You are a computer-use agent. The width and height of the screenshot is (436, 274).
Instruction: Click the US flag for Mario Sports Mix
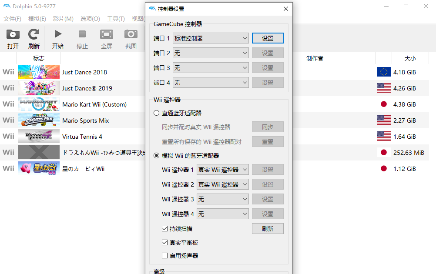pyautogui.click(x=384, y=120)
